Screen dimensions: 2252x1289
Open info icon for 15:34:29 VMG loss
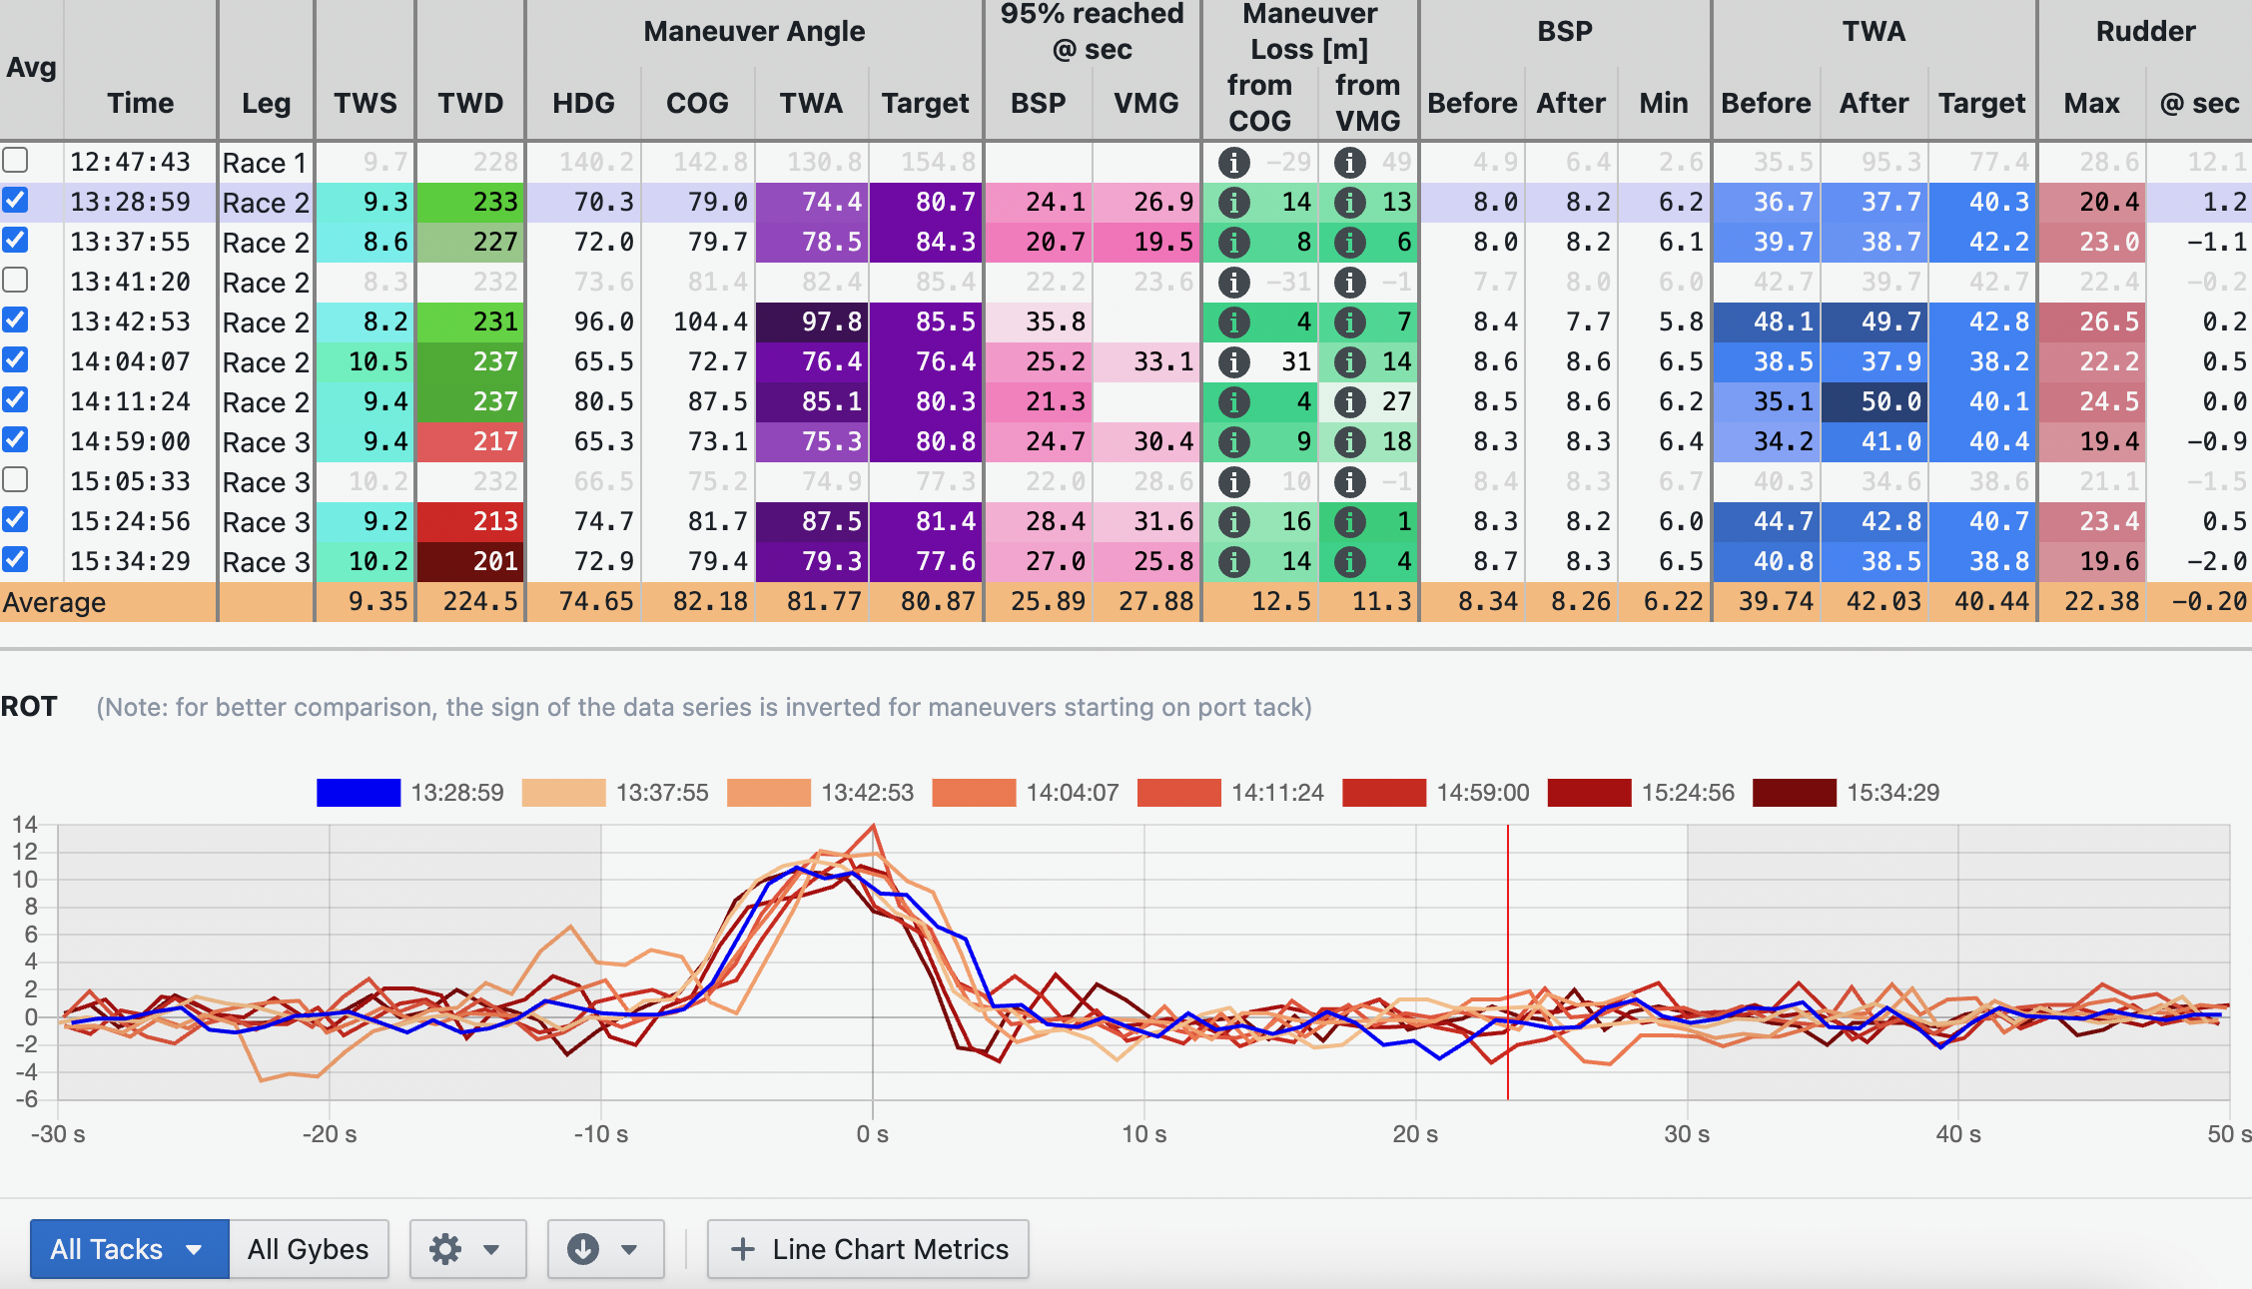[1350, 562]
